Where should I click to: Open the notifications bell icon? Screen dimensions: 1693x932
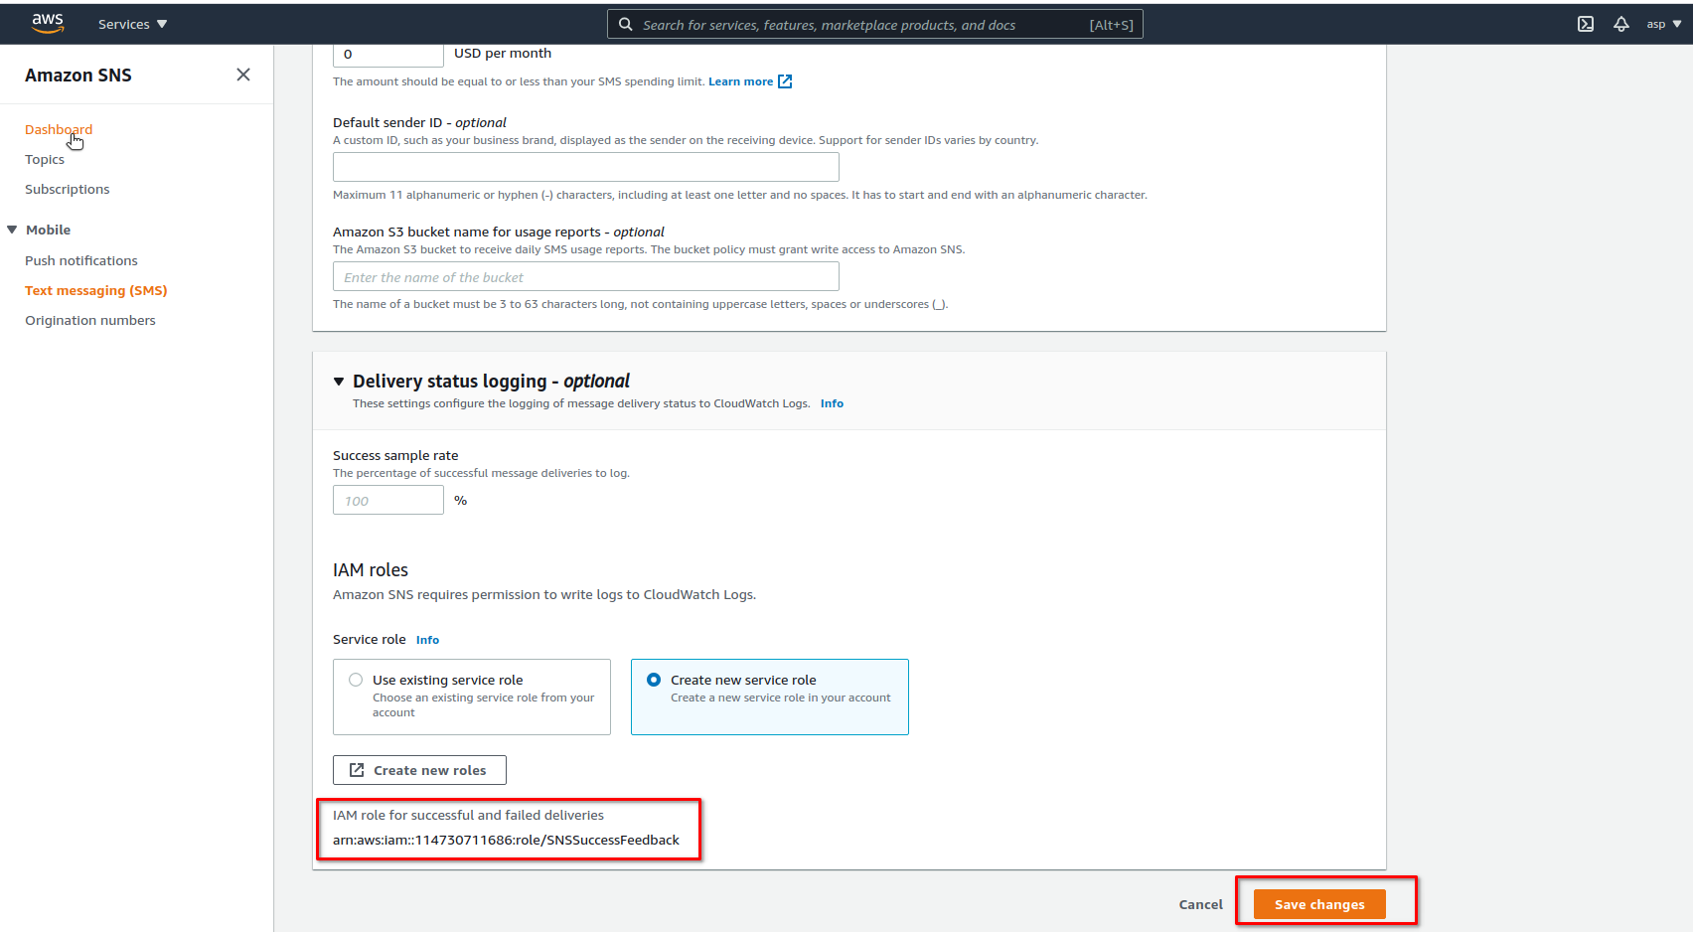coord(1621,24)
